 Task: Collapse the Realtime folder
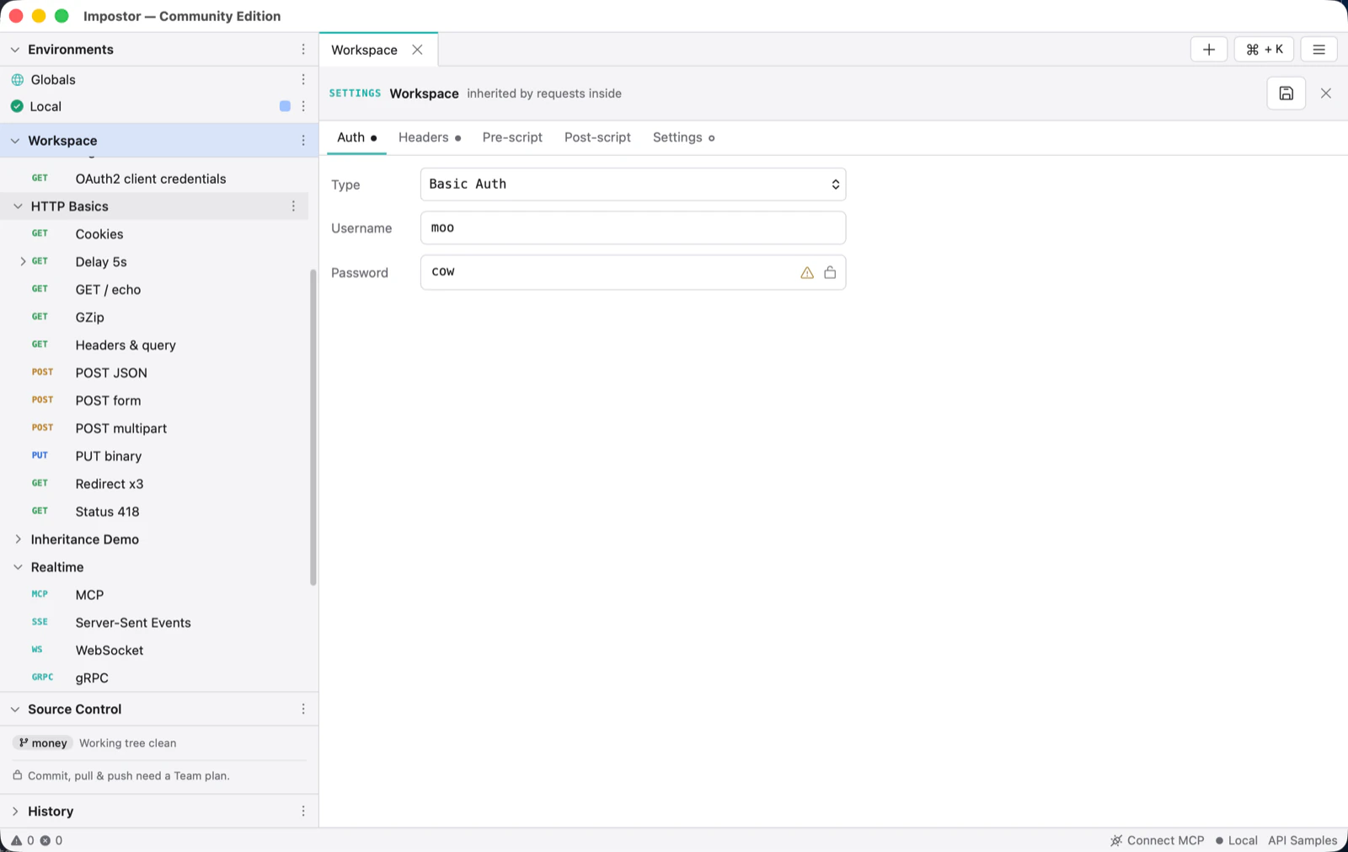pos(18,567)
